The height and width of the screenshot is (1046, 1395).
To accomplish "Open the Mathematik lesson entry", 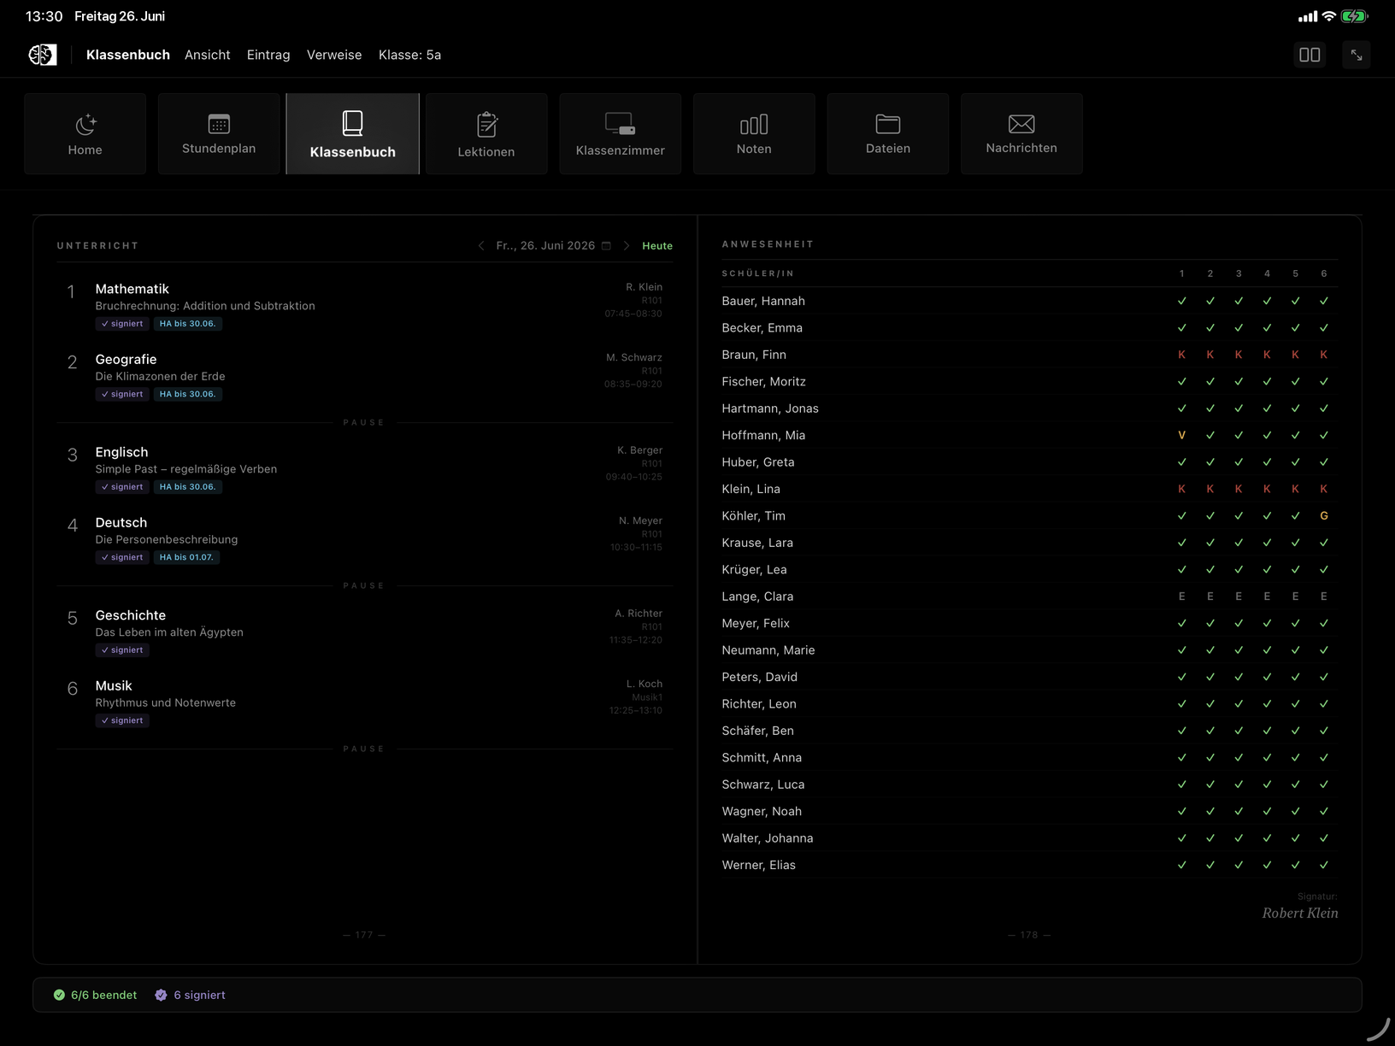I will click(365, 305).
